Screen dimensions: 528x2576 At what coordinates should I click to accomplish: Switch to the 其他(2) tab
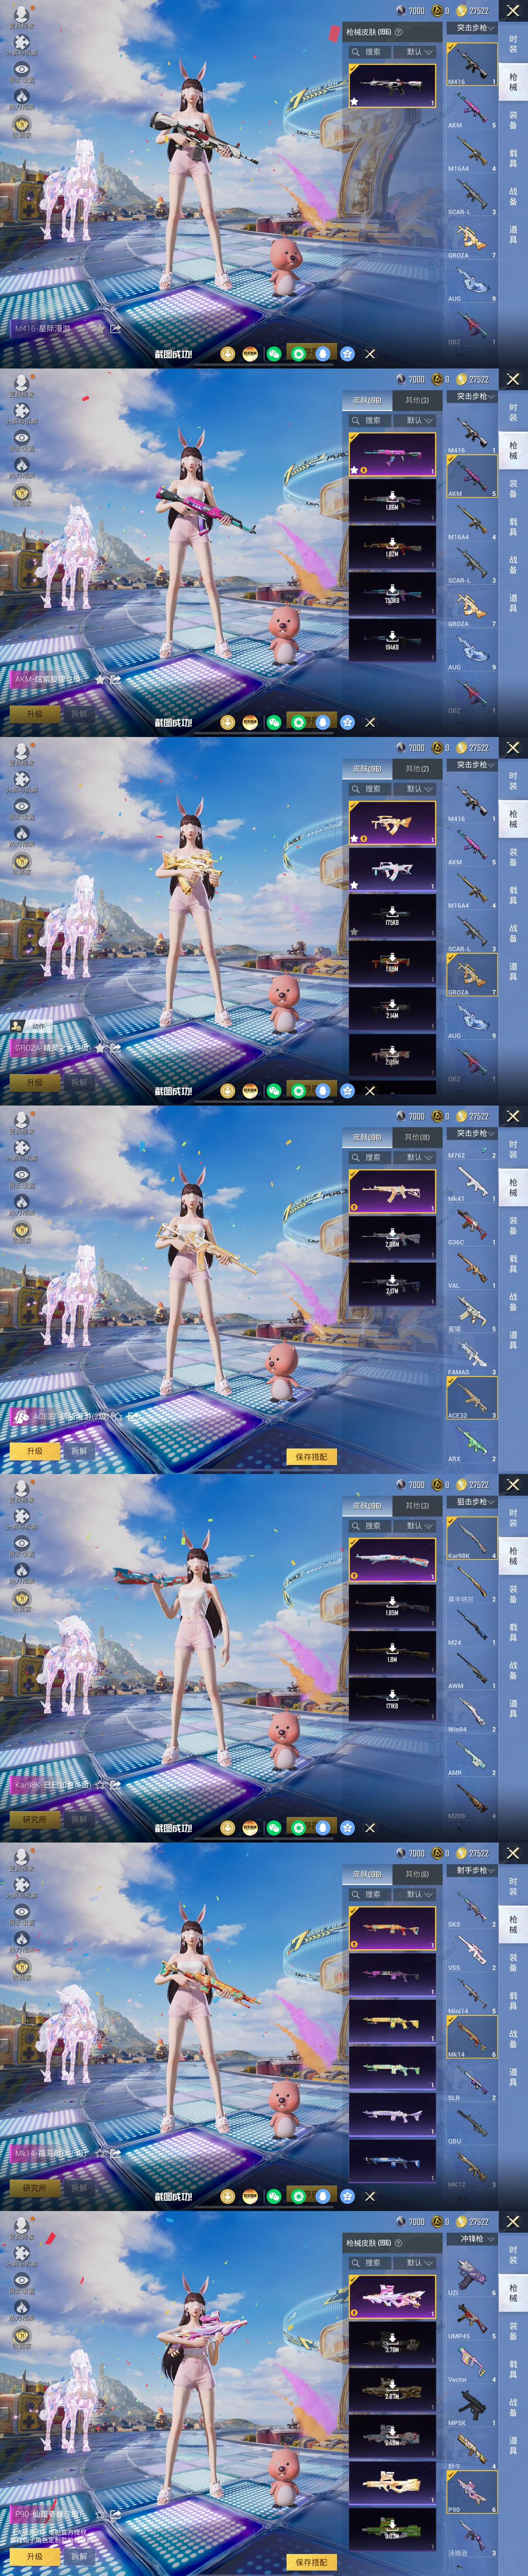point(417,769)
